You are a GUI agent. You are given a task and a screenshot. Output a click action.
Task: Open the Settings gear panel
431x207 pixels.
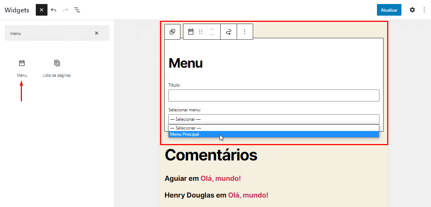(412, 10)
